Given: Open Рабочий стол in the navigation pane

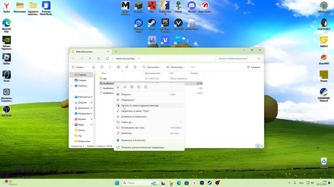Looking at the screenshot, I should point(83,97).
